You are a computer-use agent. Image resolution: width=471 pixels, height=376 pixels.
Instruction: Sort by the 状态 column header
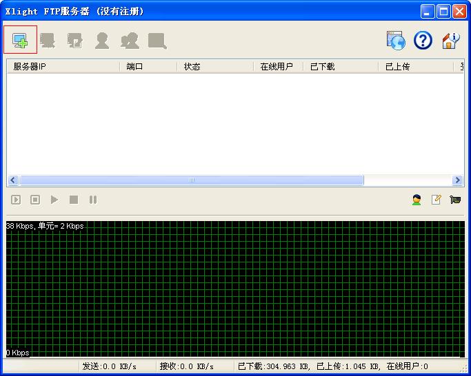tap(215, 66)
